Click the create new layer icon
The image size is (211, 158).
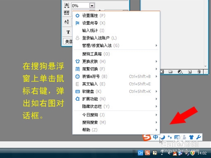190,72
